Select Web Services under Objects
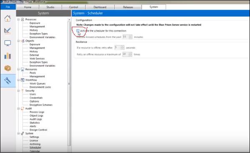 coord(37,59)
